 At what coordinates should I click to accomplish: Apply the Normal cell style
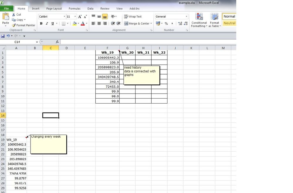click(229, 16)
